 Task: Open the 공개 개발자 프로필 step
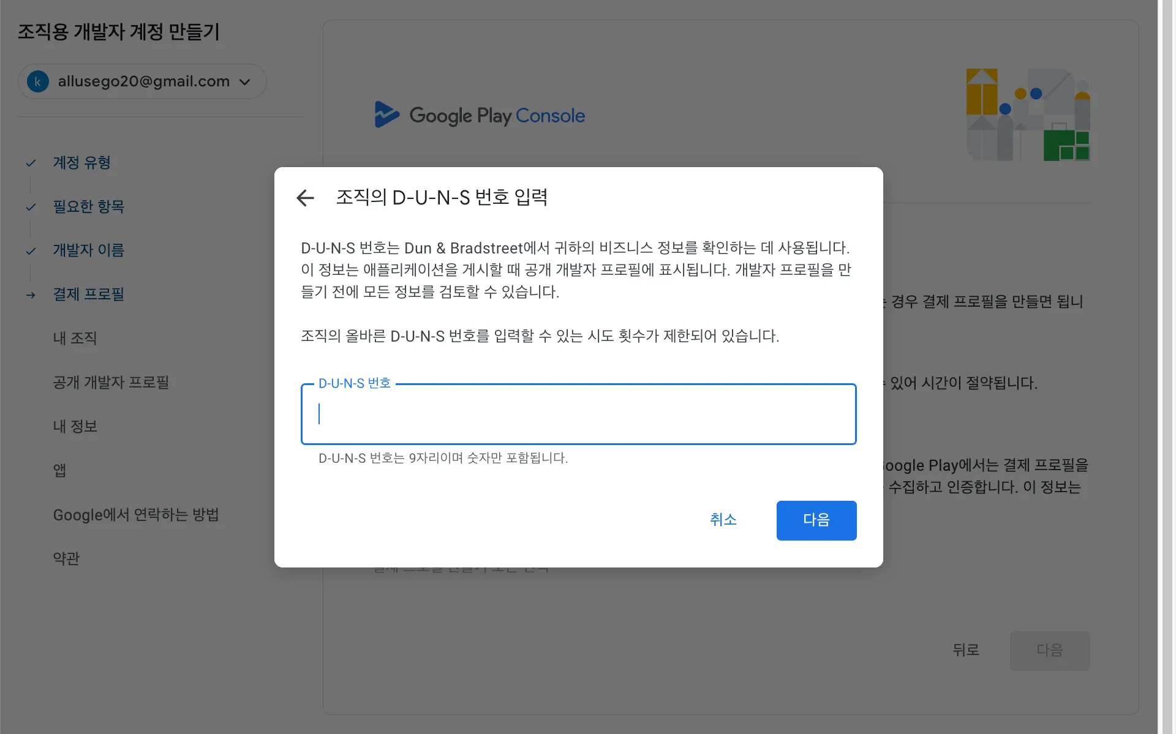point(111,383)
